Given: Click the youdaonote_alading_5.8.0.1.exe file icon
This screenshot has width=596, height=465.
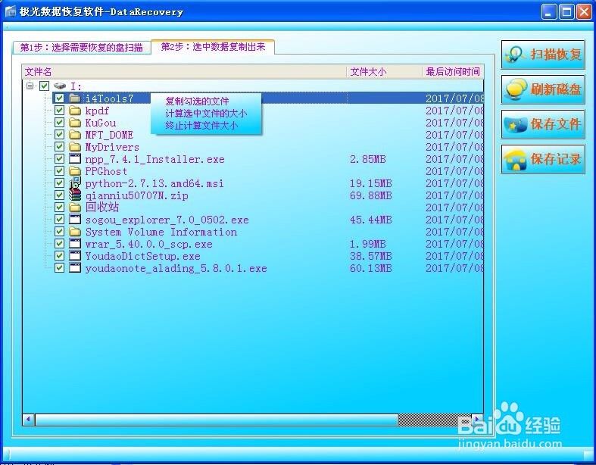Looking at the screenshot, I should 75,268.
